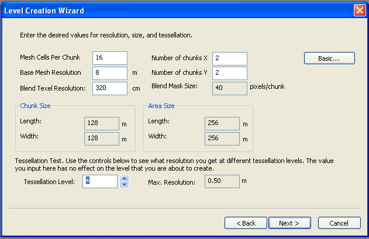Go back with the Back button
The width and height of the screenshot is (369, 239).
246,223
